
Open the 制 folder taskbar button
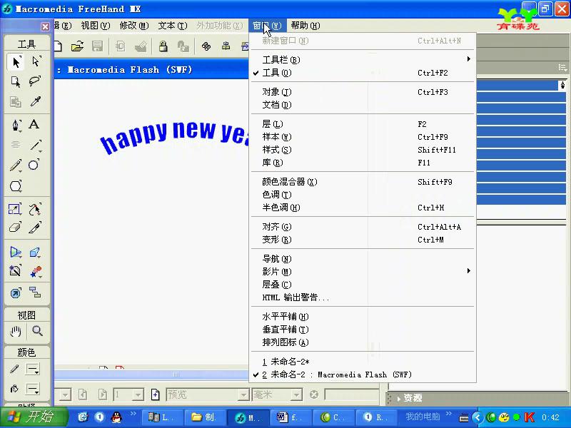[204, 417]
